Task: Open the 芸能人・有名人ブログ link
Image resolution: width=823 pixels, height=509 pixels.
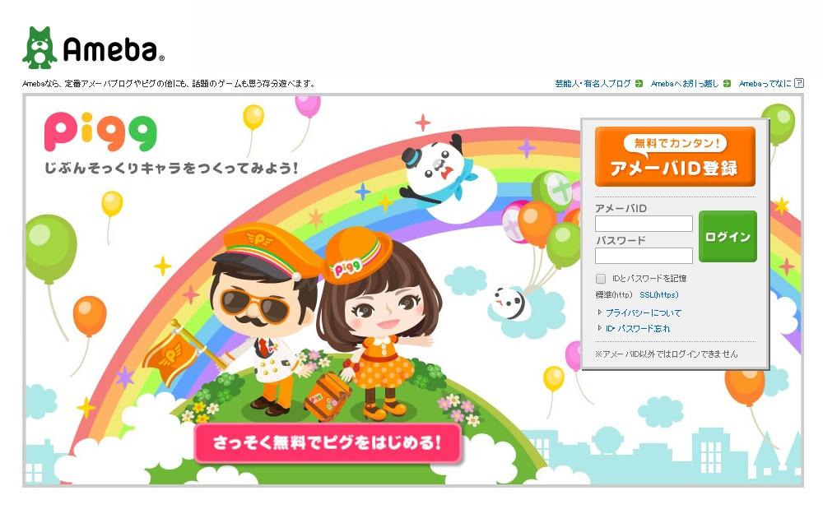Action: tap(593, 83)
